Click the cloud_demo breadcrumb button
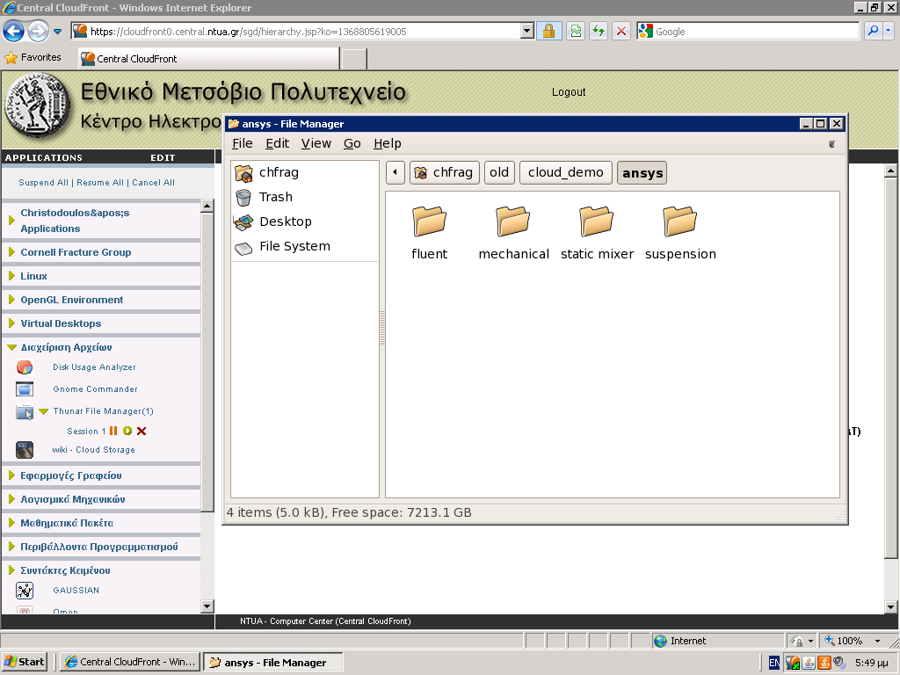The image size is (900, 675). pyautogui.click(x=565, y=172)
